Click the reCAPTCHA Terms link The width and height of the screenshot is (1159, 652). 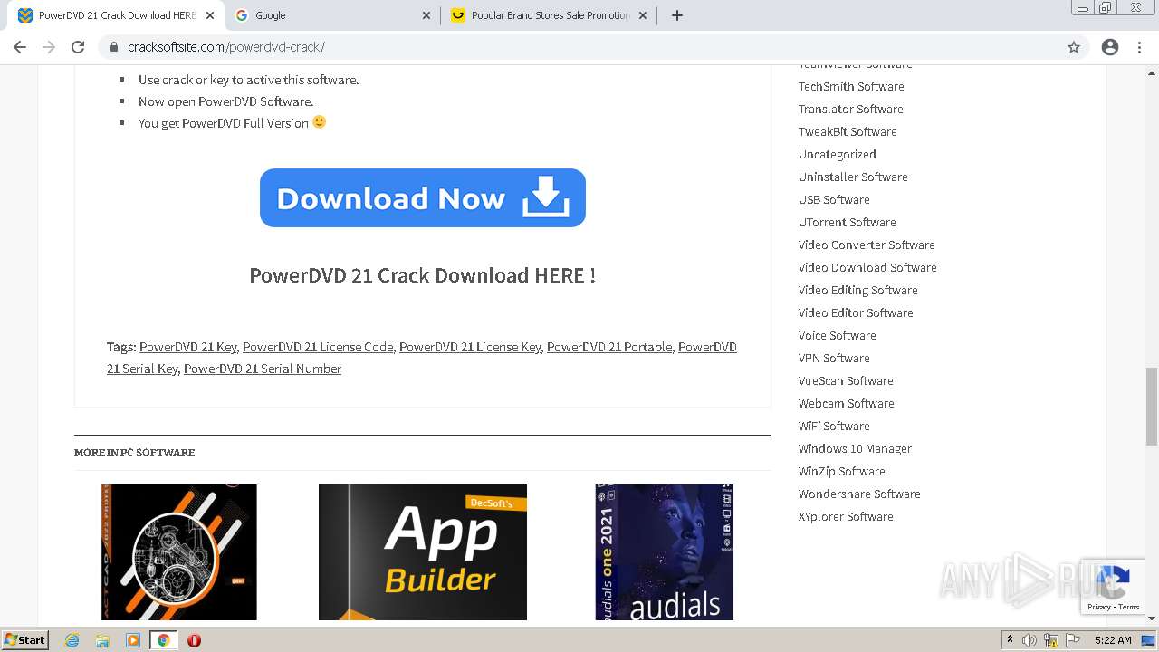click(1129, 607)
